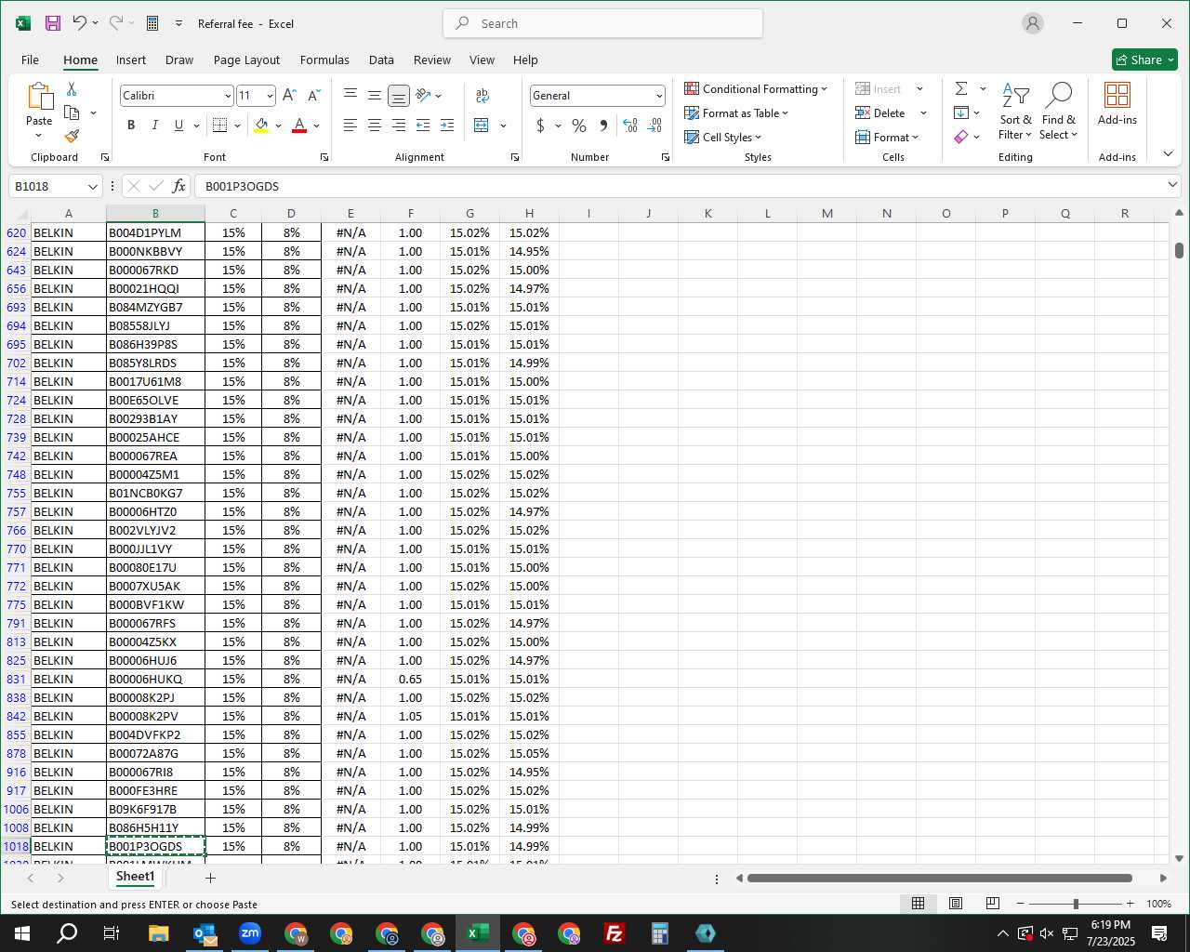Screen dimensions: 1190x952
Task: Switch to Page Layout view icon
Action: click(955, 904)
